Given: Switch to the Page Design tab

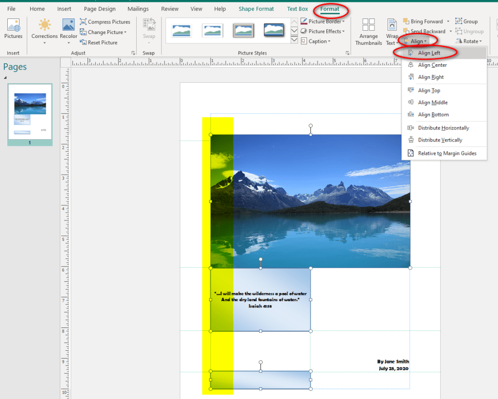Looking at the screenshot, I should click(100, 9).
